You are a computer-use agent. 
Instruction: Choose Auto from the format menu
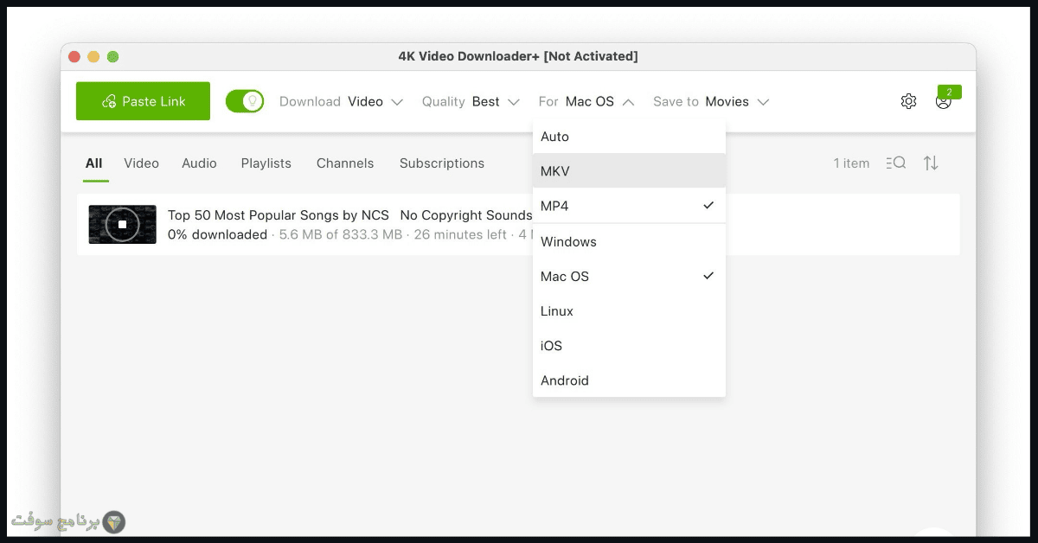(x=629, y=137)
